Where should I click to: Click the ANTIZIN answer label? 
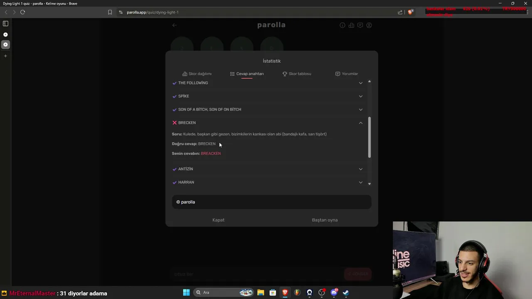click(186, 169)
